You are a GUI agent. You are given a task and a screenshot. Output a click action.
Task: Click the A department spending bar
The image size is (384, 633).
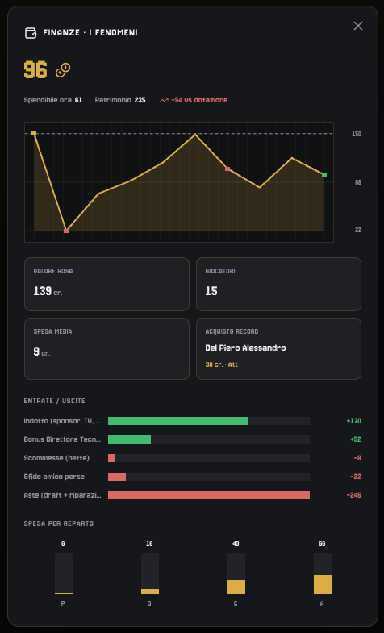323,573
